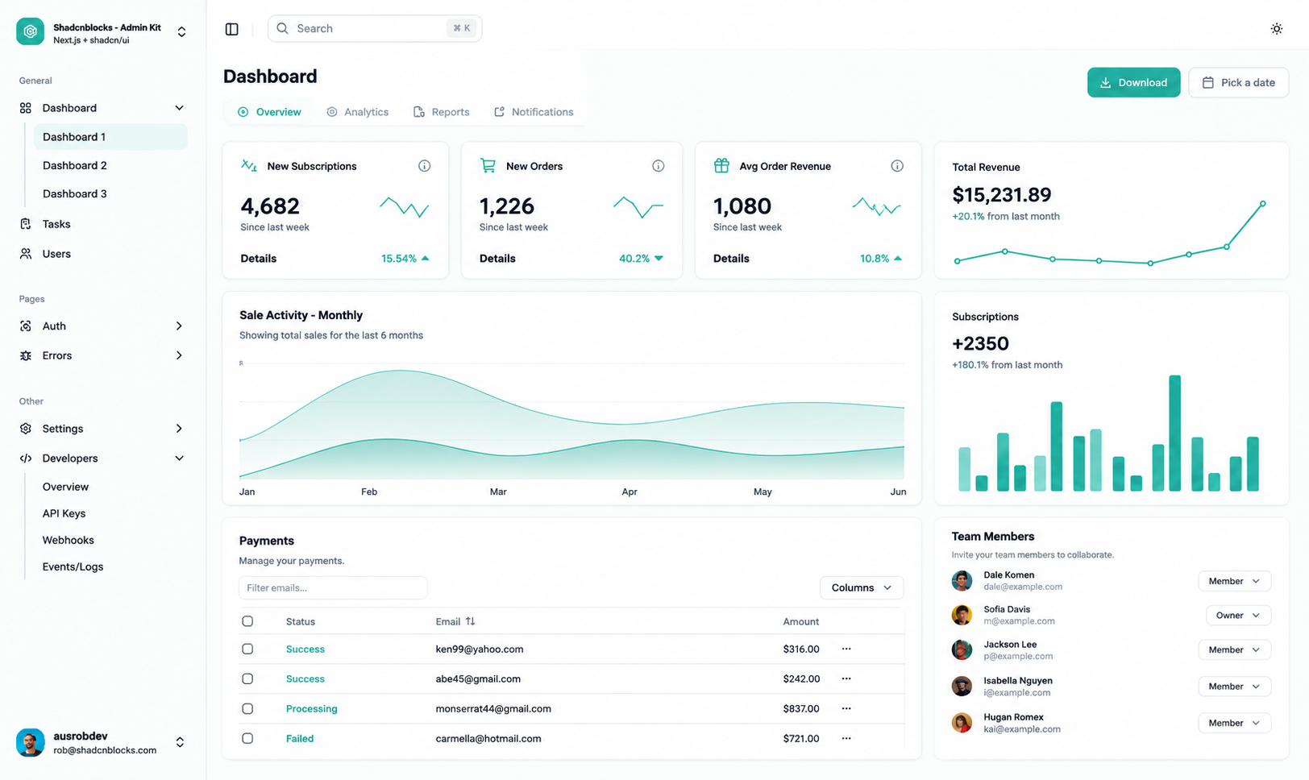
Task: Check the carmella@hotmail.com payment row
Action: (x=247, y=738)
